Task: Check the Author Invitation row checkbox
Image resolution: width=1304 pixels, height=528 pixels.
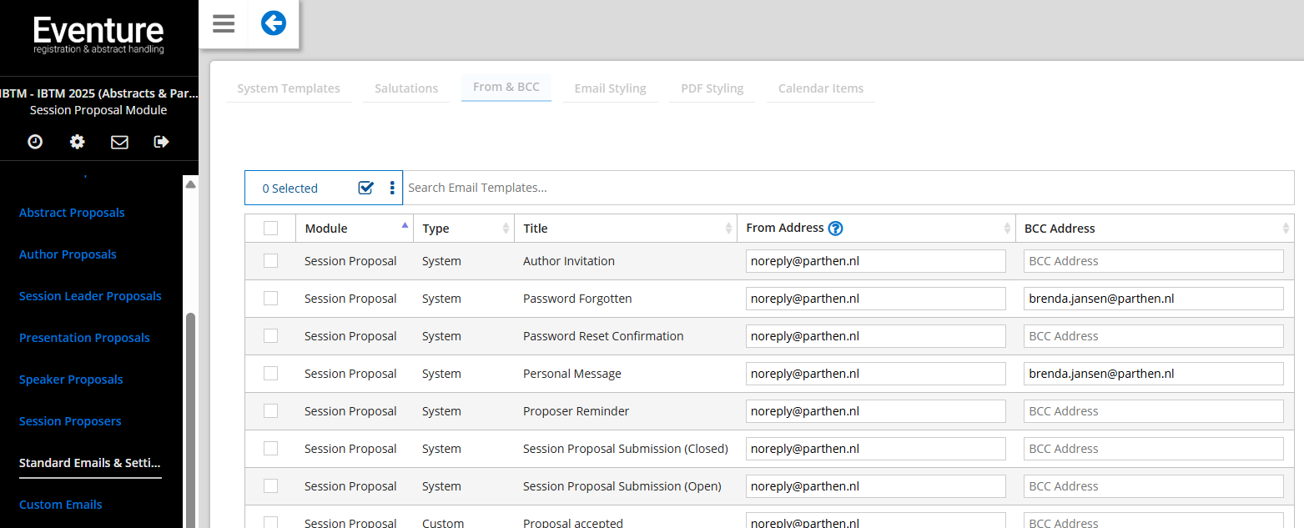Action: [x=270, y=260]
